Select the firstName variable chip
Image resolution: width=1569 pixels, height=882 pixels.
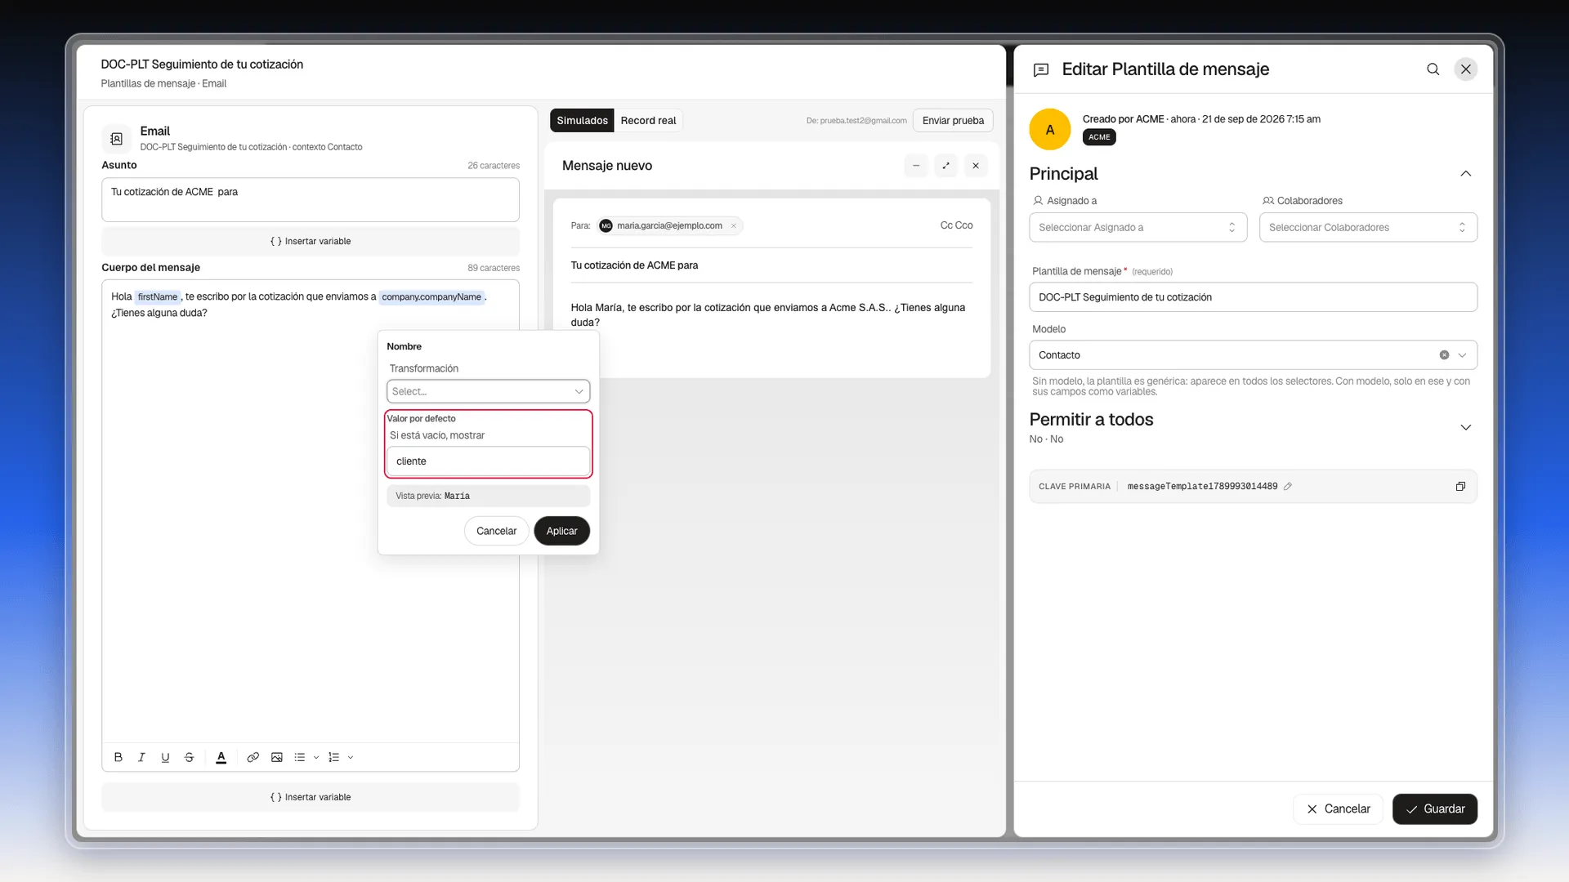coord(157,296)
